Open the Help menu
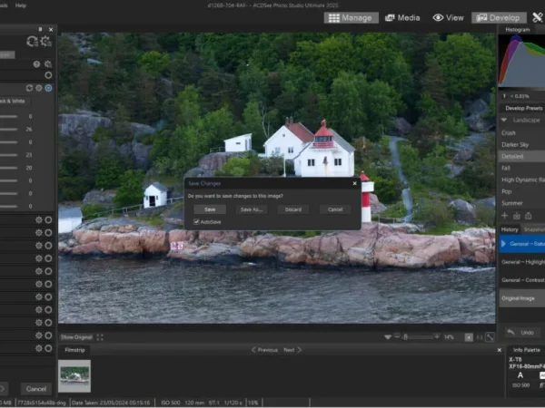This screenshot has height=408, width=545. tap(21, 5)
